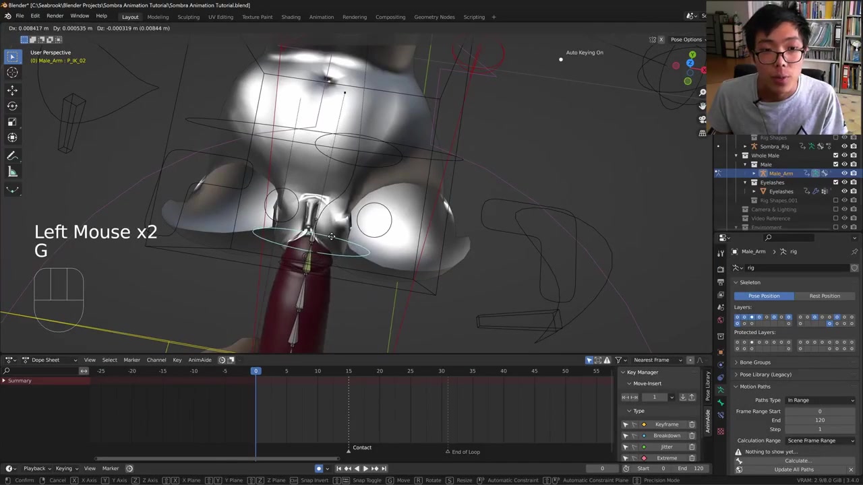Click the play animation button
This screenshot has width=863, height=485.
click(x=365, y=469)
